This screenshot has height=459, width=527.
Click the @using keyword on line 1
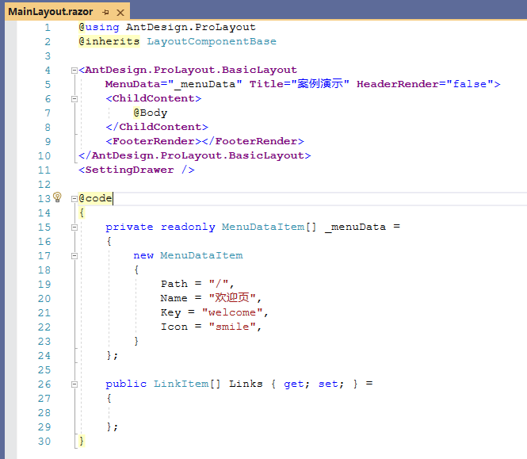[99, 27]
